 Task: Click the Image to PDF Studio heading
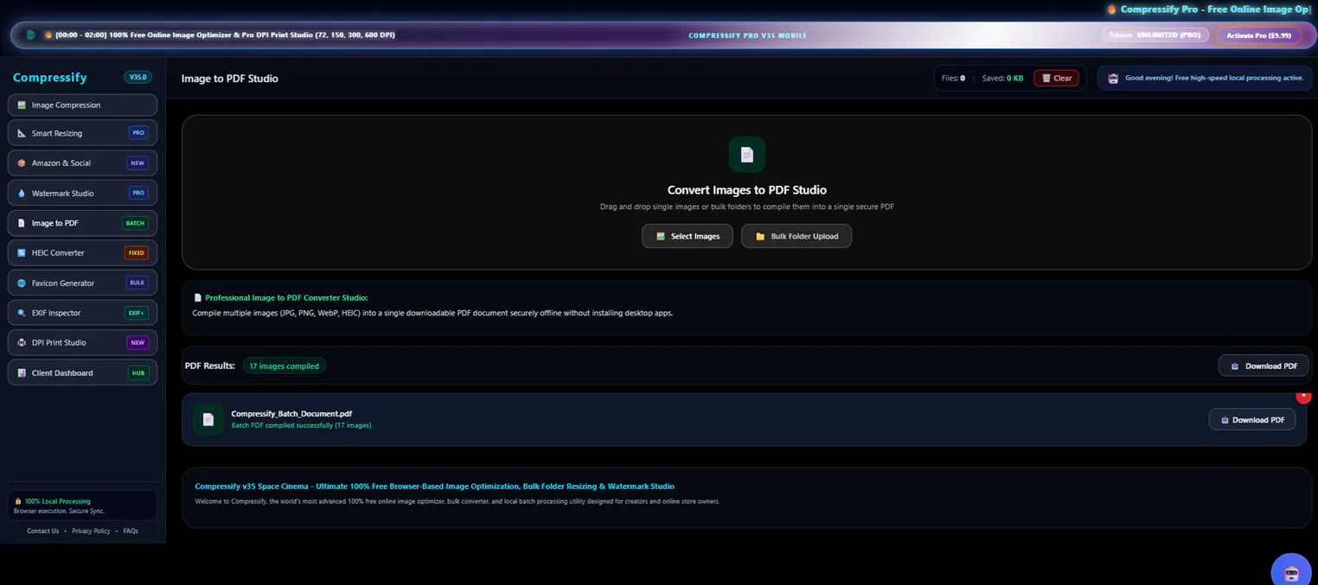(229, 79)
